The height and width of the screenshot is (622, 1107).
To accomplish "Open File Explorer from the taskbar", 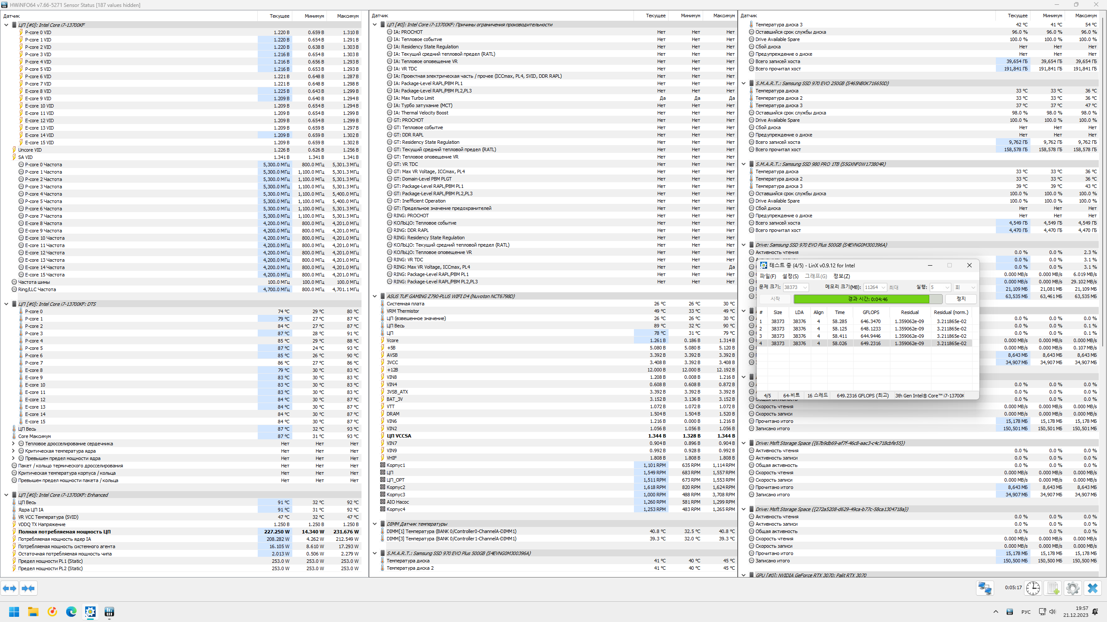I will tap(33, 612).
